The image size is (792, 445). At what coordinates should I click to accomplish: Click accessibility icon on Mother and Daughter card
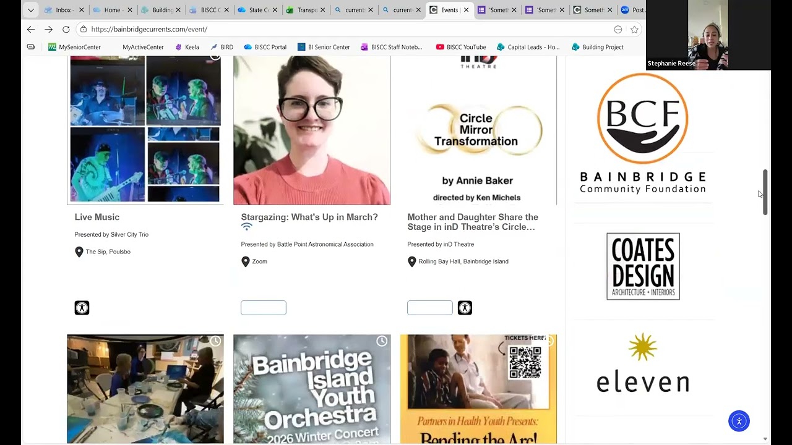click(x=465, y=308)
